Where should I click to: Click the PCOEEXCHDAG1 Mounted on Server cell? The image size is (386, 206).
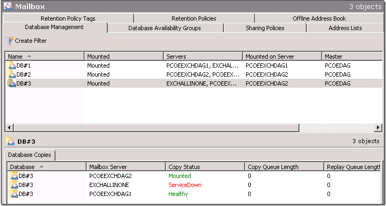click(x=267, y=65)
